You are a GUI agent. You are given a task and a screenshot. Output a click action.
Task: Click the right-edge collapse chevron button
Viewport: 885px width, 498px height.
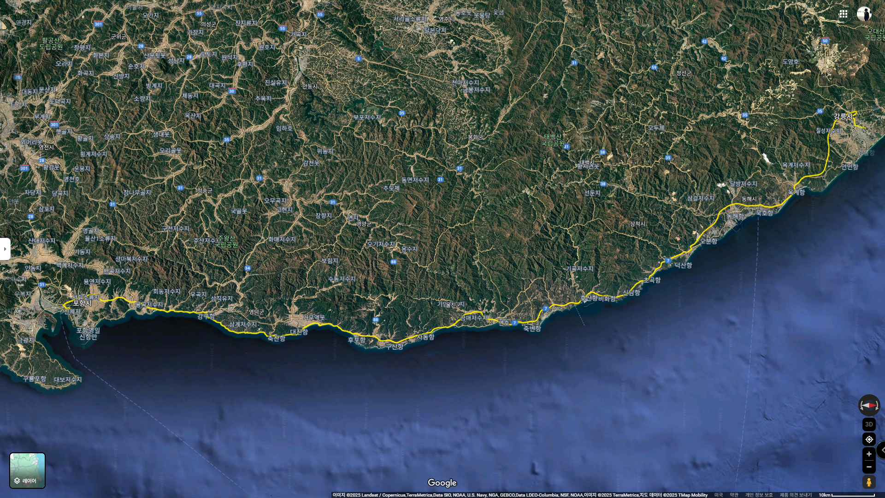(x=882, y=450)
